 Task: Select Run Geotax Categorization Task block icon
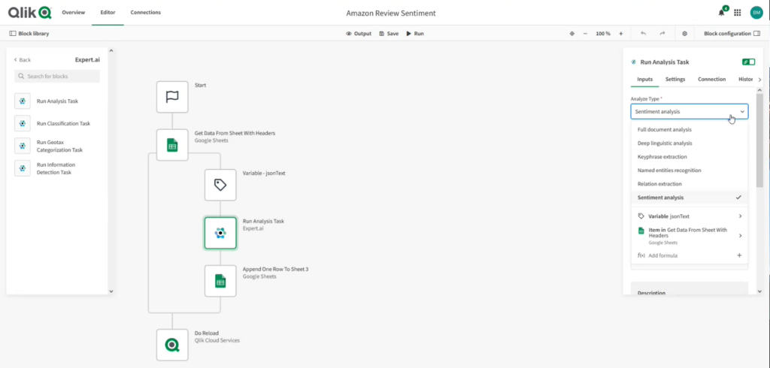pyautogui.click(x=23, y=146)
